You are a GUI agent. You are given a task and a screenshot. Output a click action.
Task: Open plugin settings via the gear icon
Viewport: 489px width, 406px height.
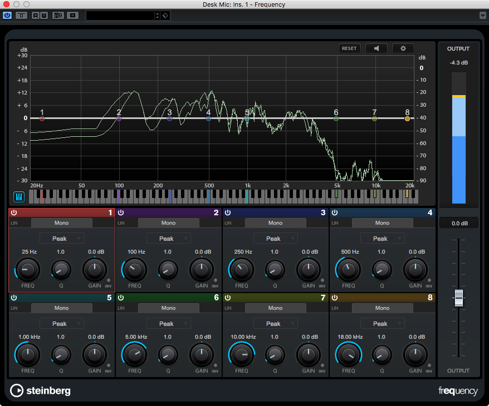click(x=403, y=48)
